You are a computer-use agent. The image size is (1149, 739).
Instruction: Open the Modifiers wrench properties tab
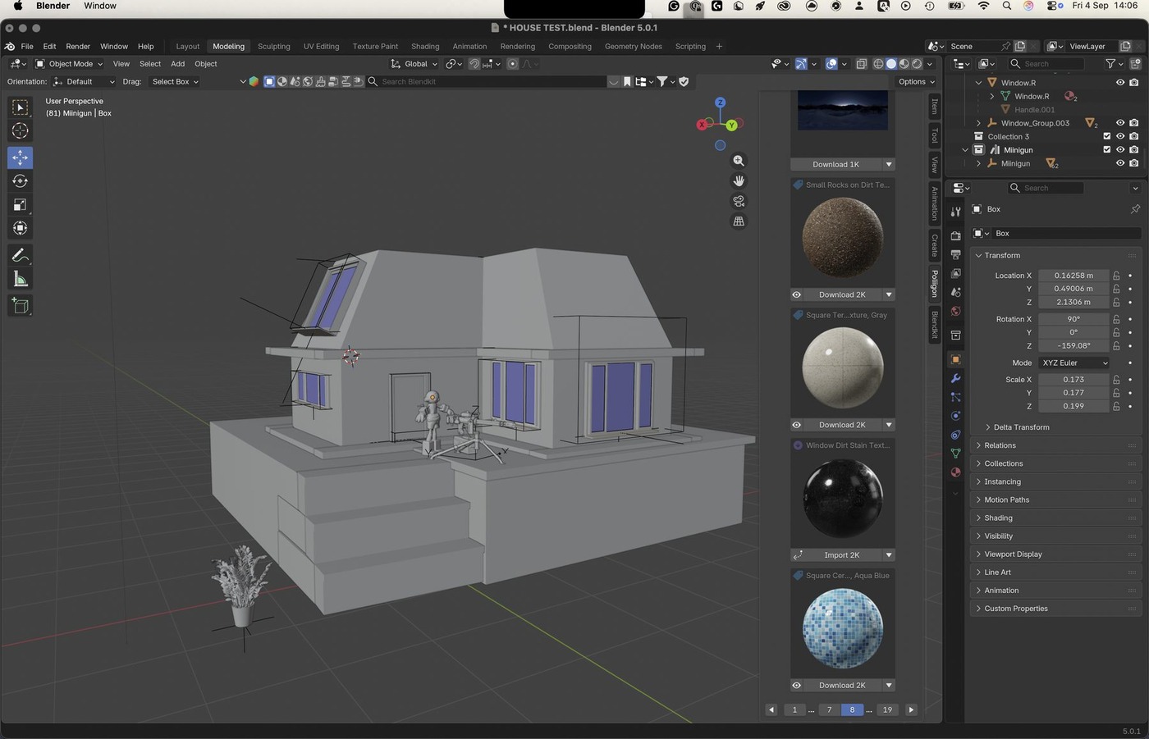(x=955, y=379)
